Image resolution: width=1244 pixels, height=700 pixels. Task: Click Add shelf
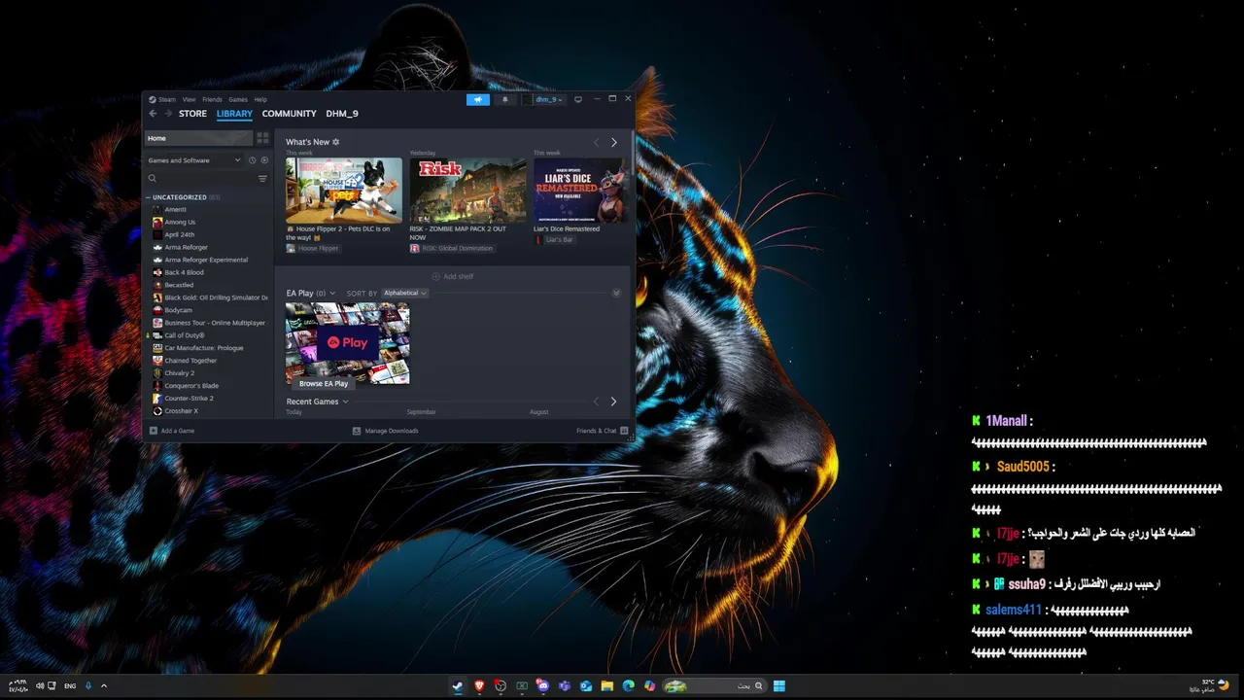click(454, 276)
